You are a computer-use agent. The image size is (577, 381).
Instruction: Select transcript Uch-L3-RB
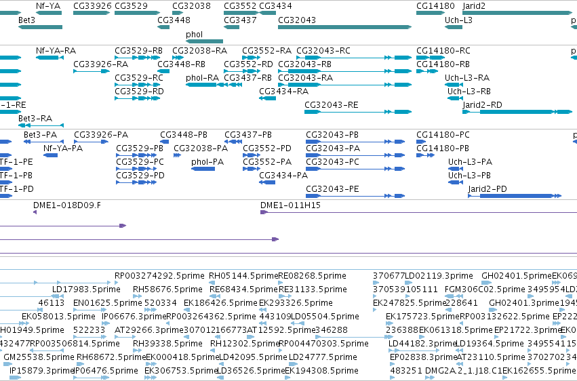[x=469, y=92]
